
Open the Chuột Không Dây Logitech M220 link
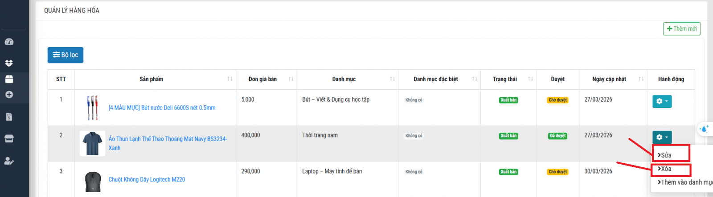click(147, 180)
